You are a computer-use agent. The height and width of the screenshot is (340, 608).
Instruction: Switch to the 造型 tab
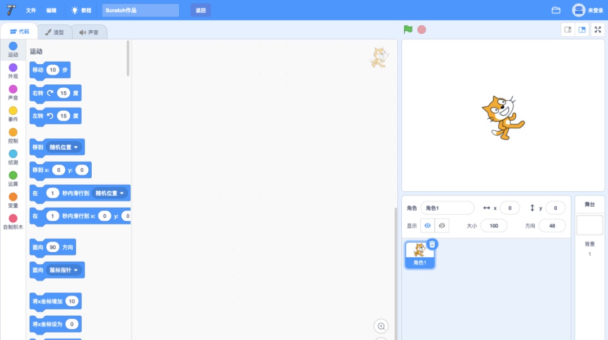(55, 32)
